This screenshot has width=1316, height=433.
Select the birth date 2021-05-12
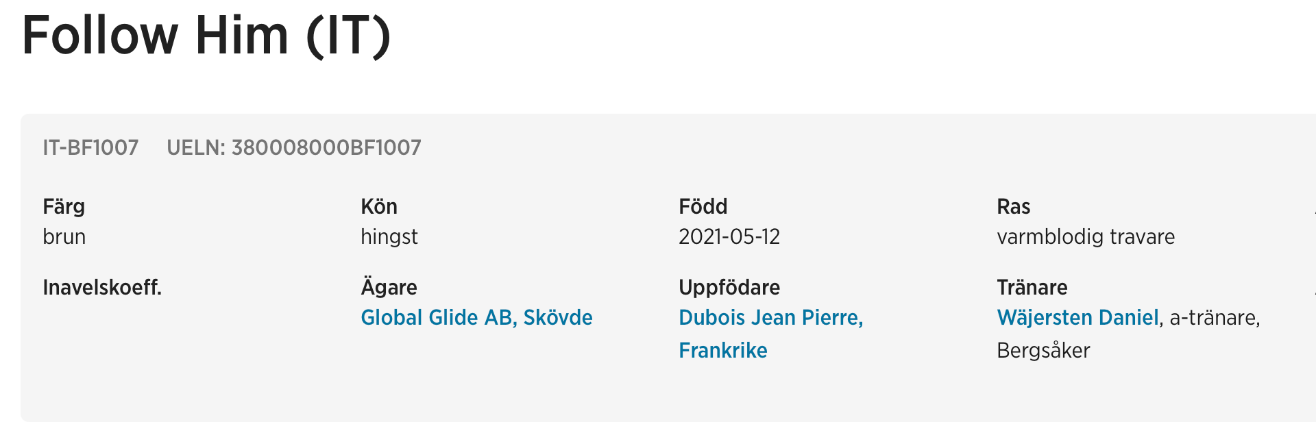729,237
